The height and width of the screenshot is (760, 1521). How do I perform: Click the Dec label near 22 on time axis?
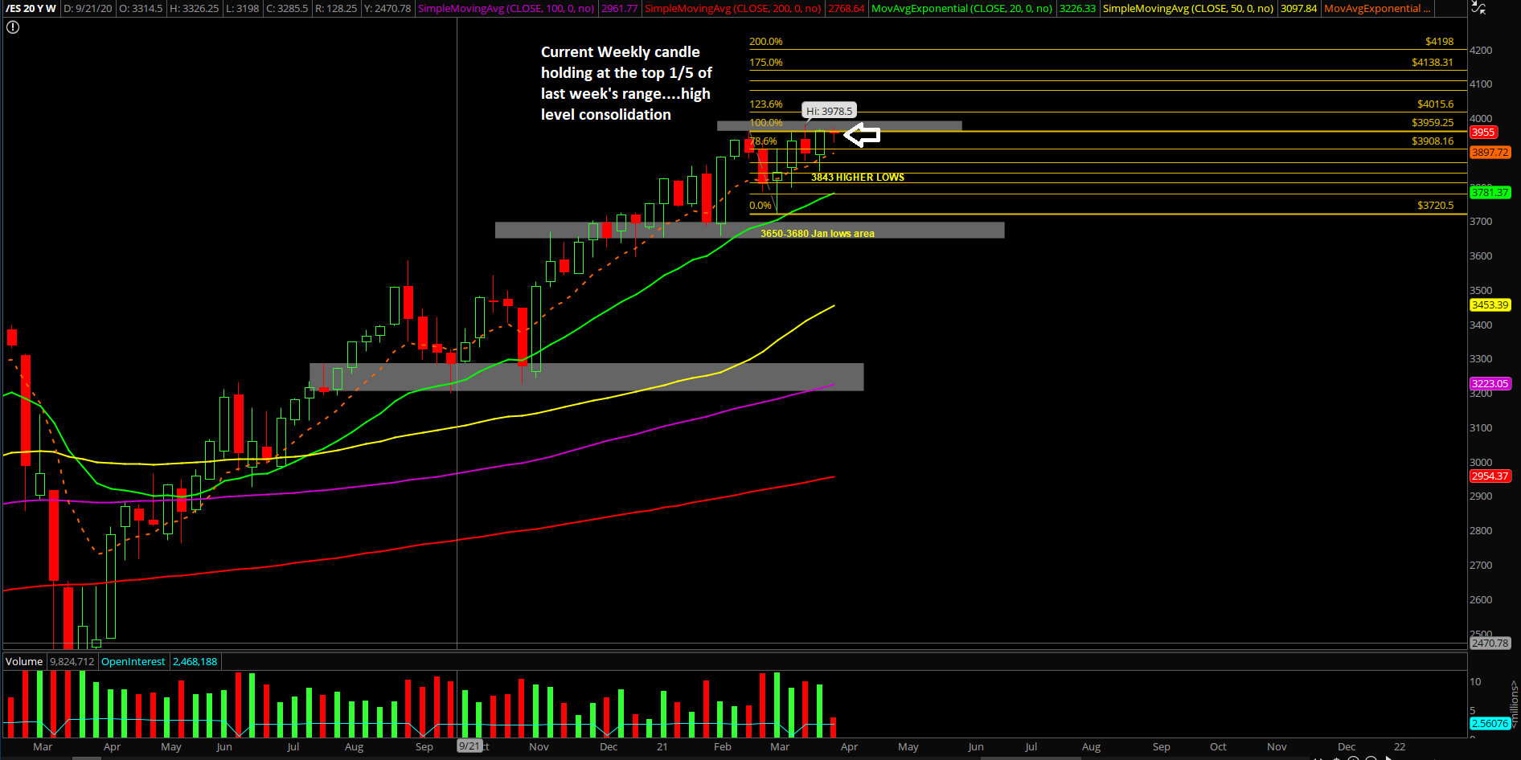[1347, 746]
